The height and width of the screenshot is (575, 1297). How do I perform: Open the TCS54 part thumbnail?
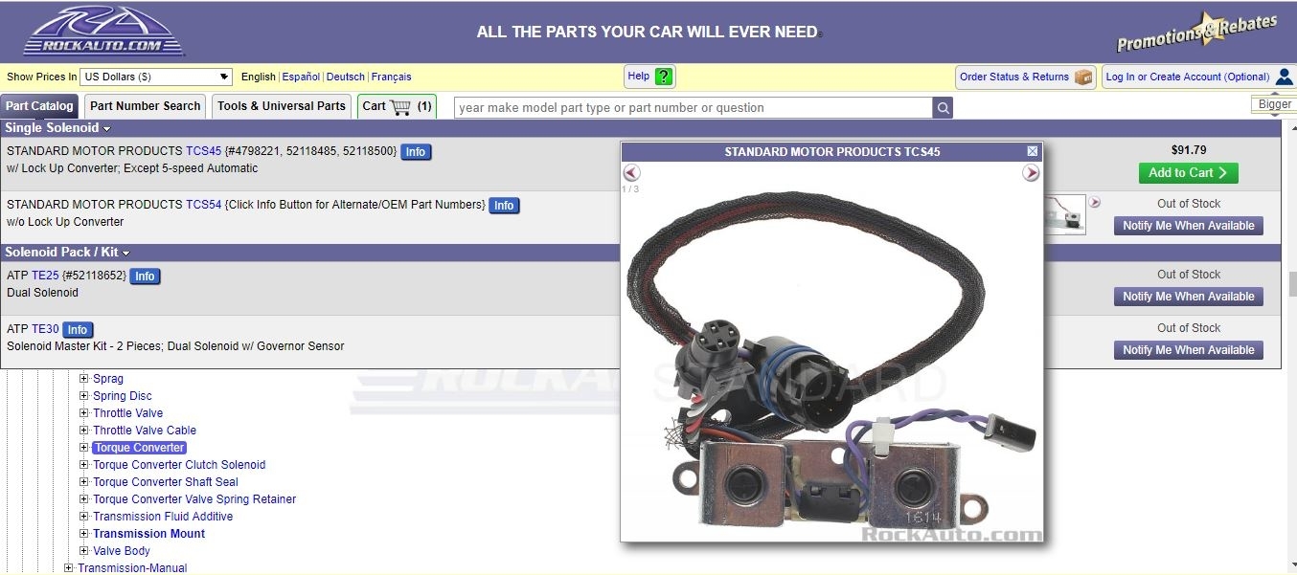click(x=1065, y=215)
